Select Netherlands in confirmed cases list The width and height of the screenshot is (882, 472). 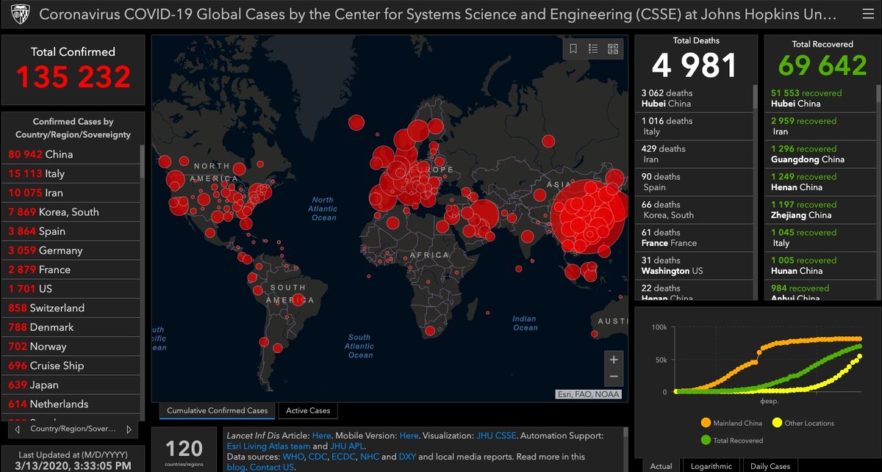click(71, 404)
